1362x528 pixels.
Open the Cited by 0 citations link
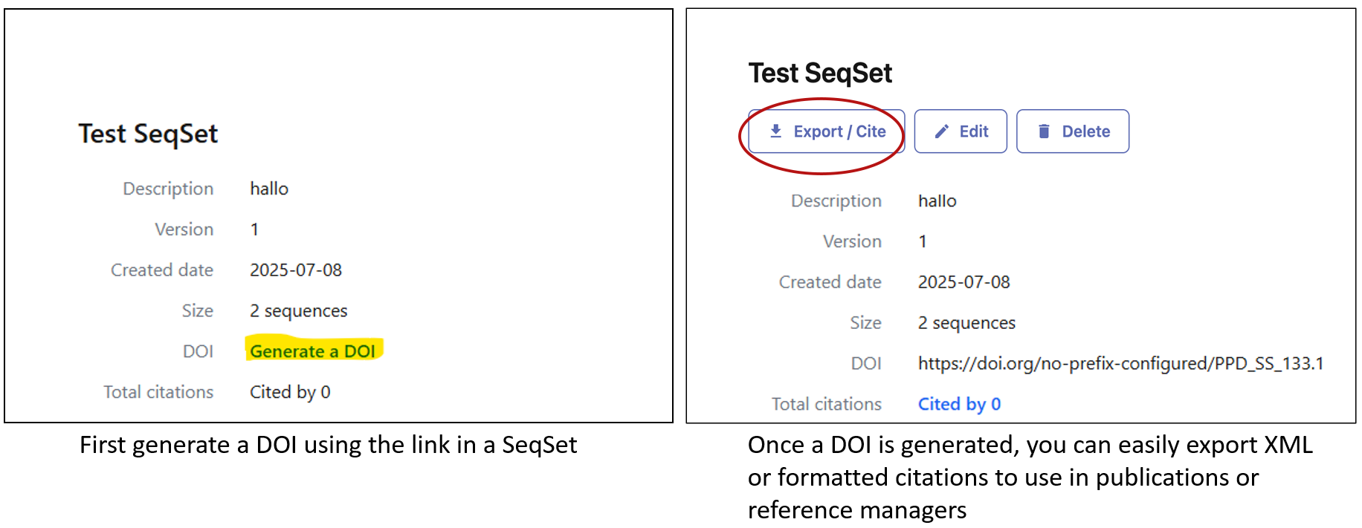point(959,403)
